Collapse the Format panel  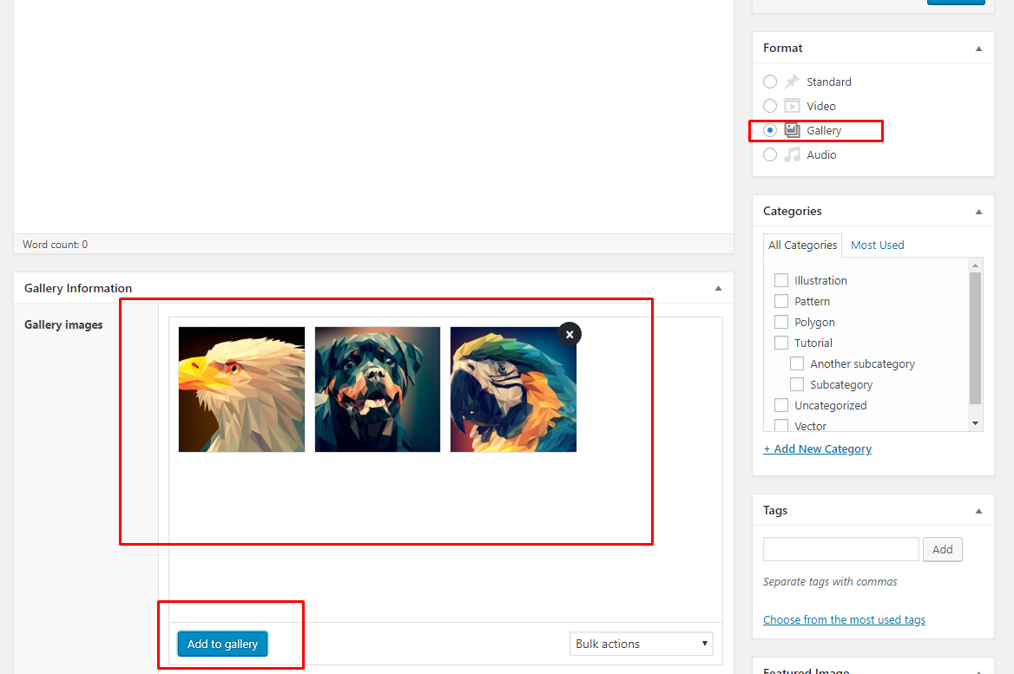click(x=978, y=49)
